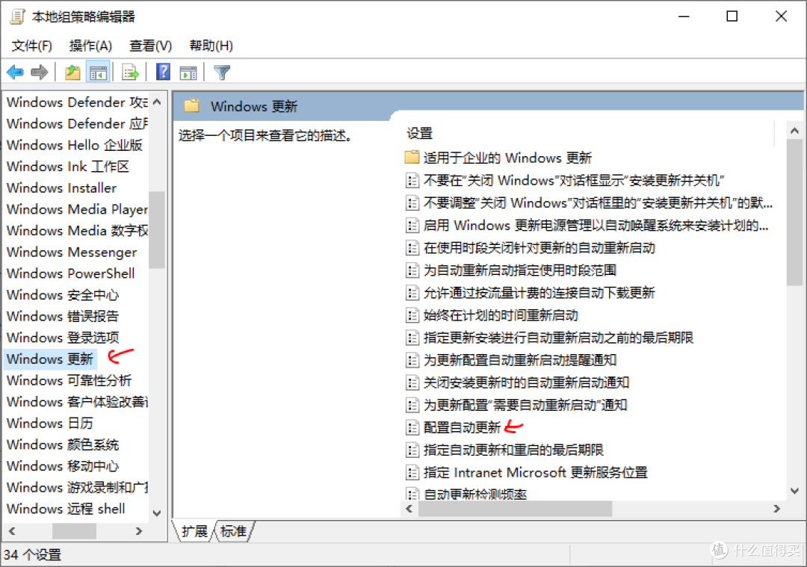
Task: Click the blue Help question mark icon
Action: (x=163, y=72)
